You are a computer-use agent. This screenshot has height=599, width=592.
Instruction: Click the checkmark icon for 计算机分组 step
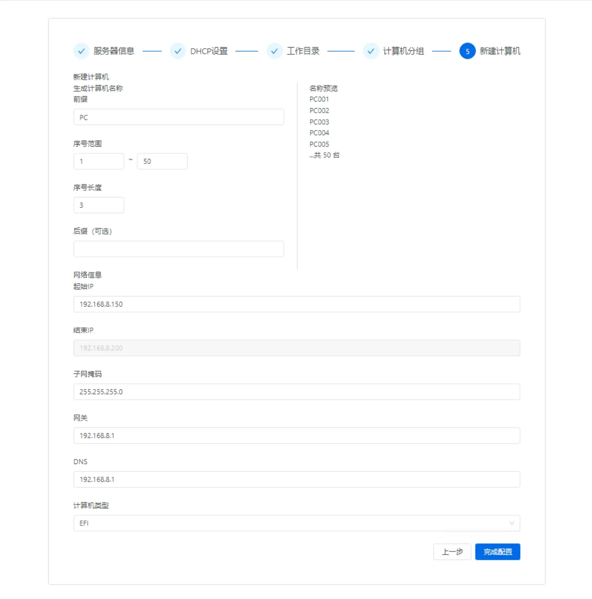coord(371,51)
